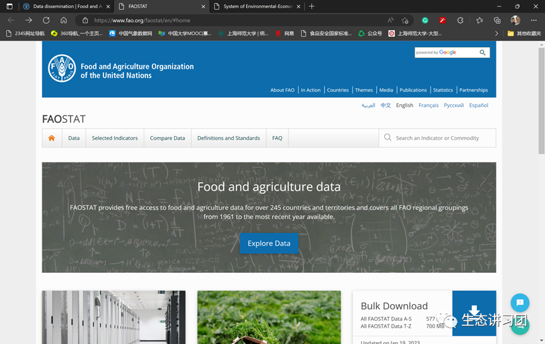Image resolution: width=545 pixels, height=344 pixels.
Task: Open the 食品安全国家标准 bookmark
Action: pyautogui.click(x=327, y=33)
